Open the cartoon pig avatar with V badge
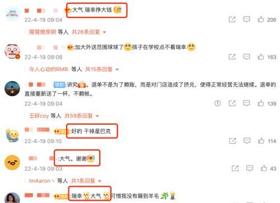The height and width of the screenshot is (203, 280). point(12,51)
